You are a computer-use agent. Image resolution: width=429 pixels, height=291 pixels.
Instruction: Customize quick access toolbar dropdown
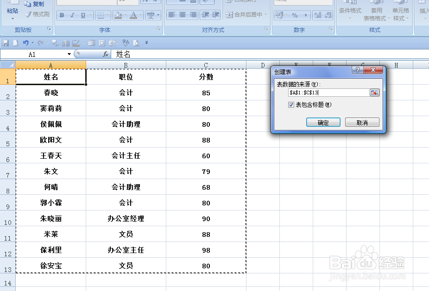(x=147, y=43)
